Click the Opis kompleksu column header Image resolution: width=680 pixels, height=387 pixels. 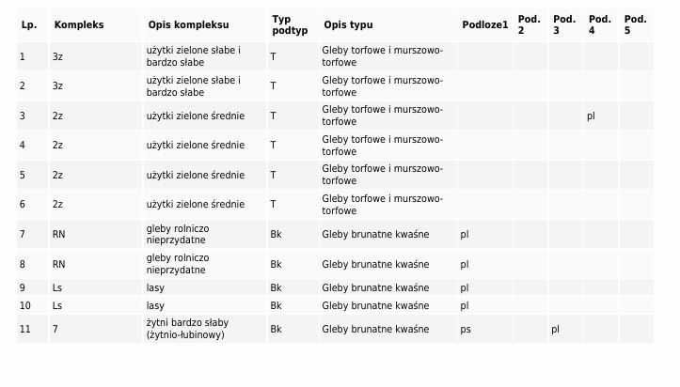[188, 24]
